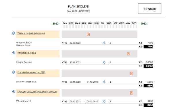Click black subtotal cell showing 20500
The image size is (173, 109).
(148, 66)
